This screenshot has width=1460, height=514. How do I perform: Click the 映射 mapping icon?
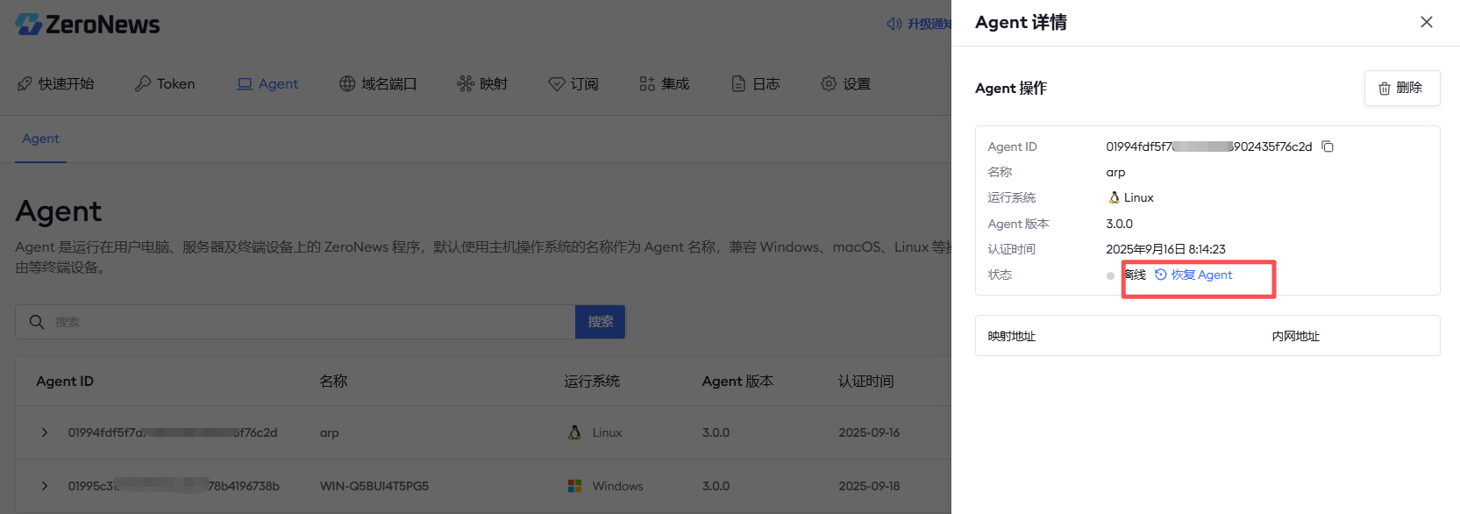465,84
